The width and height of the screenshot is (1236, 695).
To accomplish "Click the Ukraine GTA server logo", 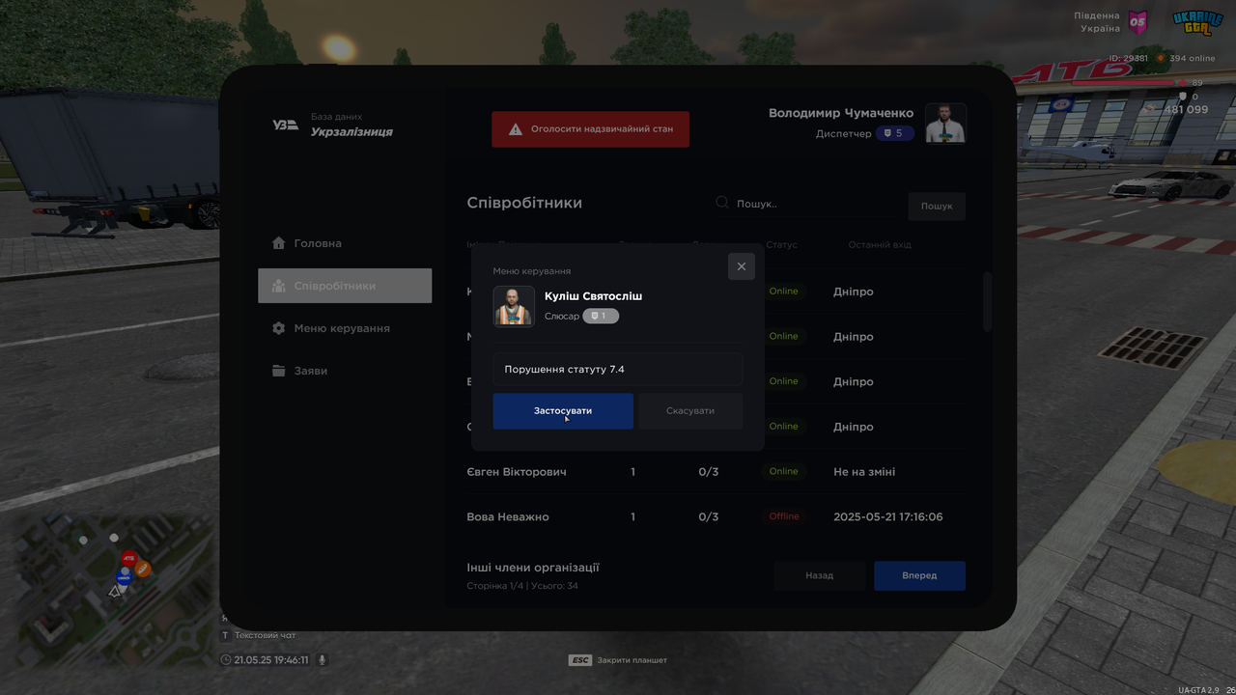I will pos(1197,21).
